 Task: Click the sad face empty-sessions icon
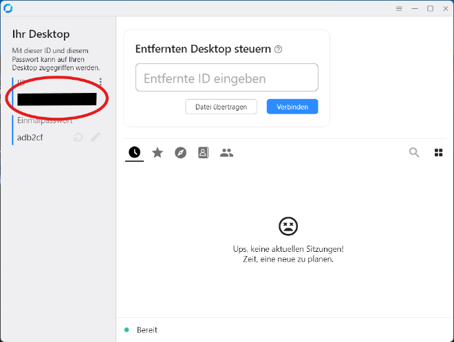pyautogui.click(x=288, y=226)
